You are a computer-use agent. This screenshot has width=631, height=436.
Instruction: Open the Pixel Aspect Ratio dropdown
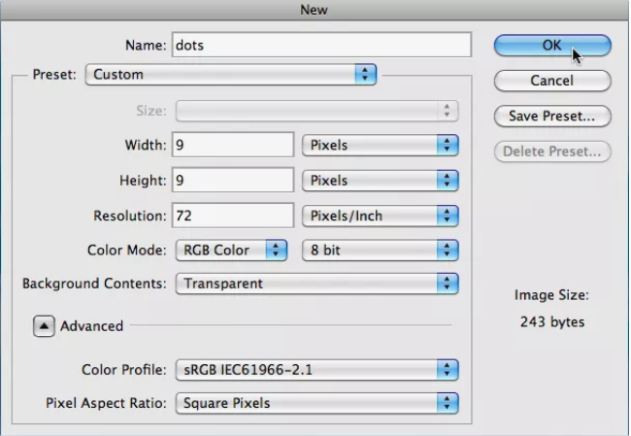coord(317,403)
